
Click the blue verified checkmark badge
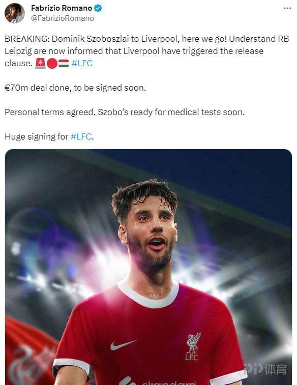pos(98,8)
